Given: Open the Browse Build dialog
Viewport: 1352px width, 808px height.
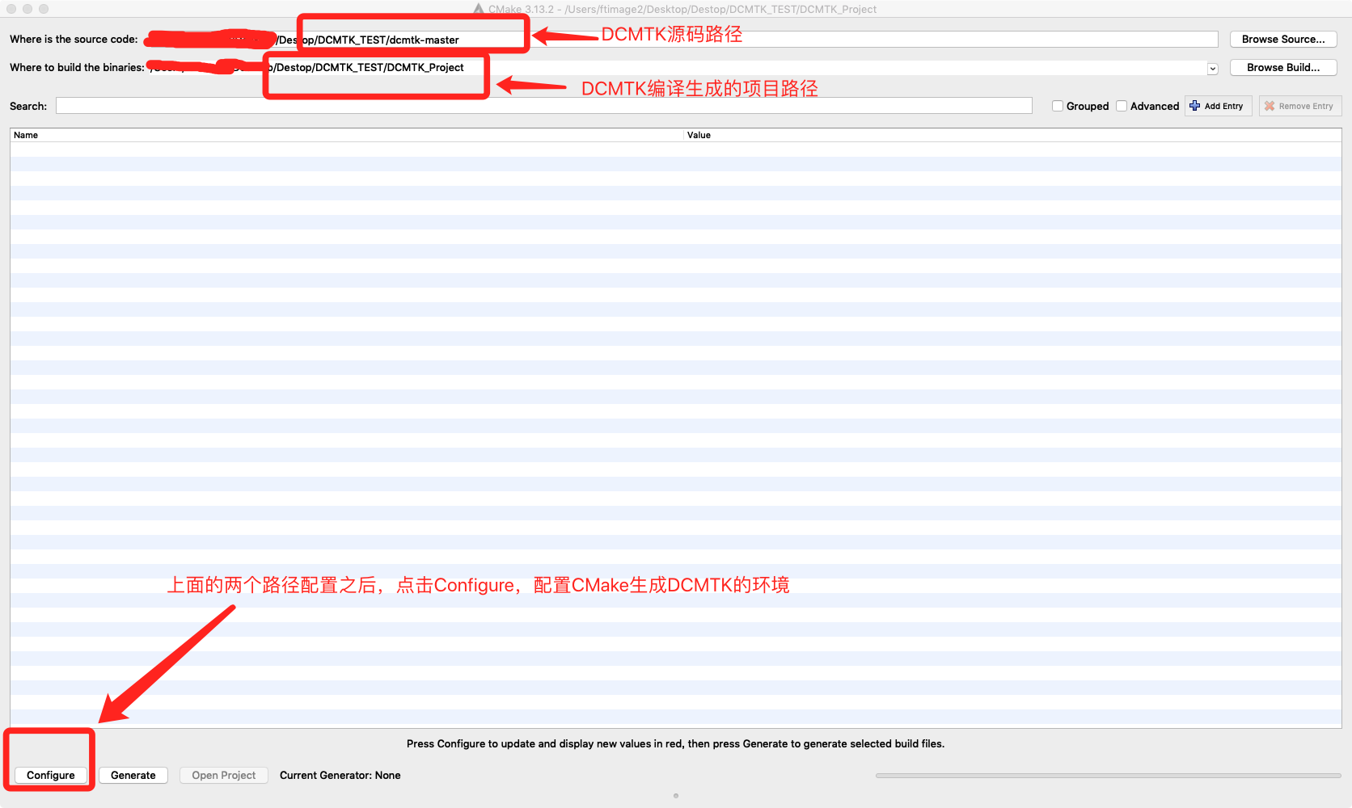Looking at the screenshot, I should (x=1283, y=67).
